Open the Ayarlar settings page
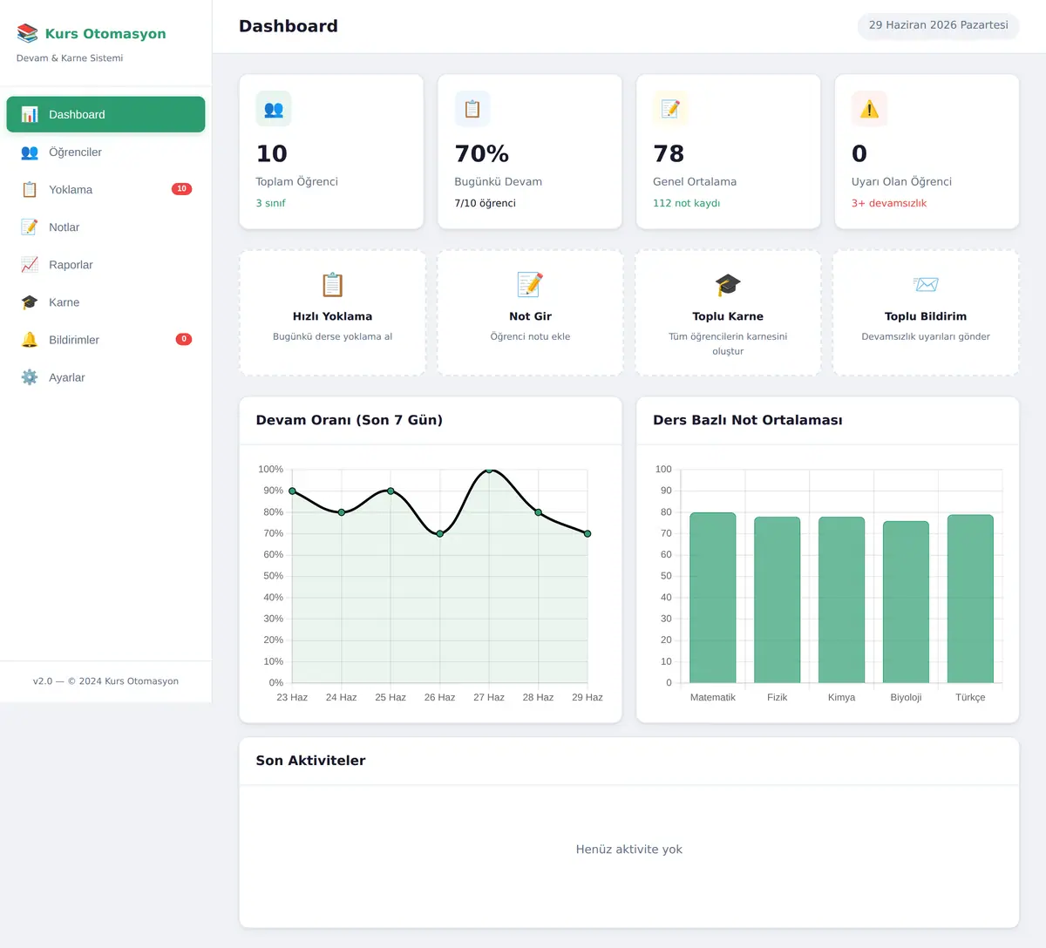1046x948 pixels. 105,377
